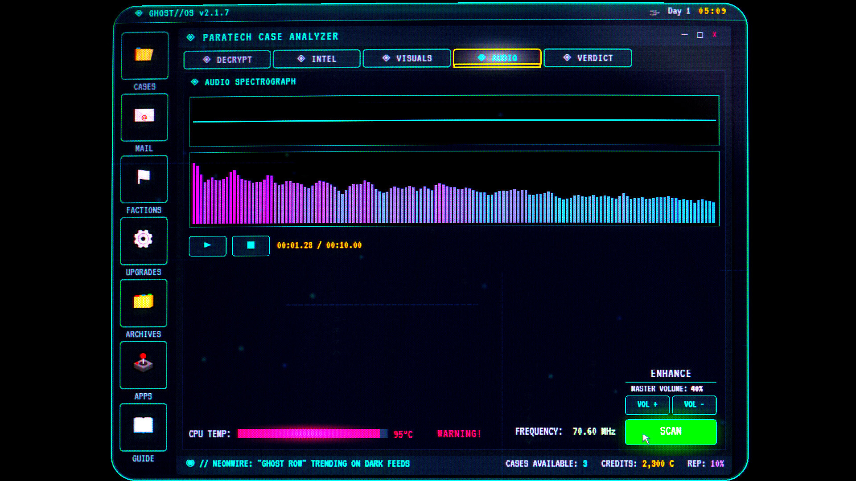Open the Mail inbox icon
This screenshot has height=481, width=856.
144,117
